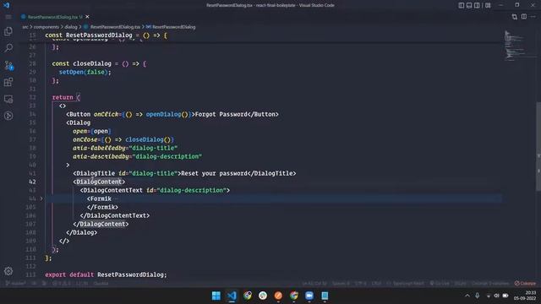The image size is (541, 304).
Task: Toggle the bottom panel layout button
Action: 469,5
